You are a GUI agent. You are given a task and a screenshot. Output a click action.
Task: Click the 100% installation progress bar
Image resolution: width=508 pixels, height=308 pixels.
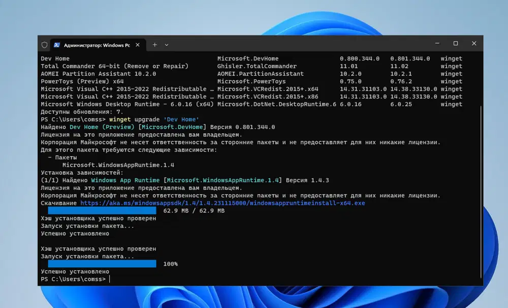coord(102,264)
